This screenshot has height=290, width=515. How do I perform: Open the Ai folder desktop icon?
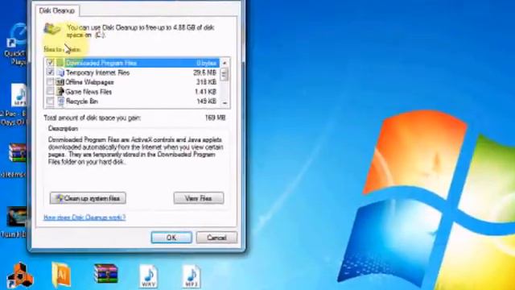point(61,275)
